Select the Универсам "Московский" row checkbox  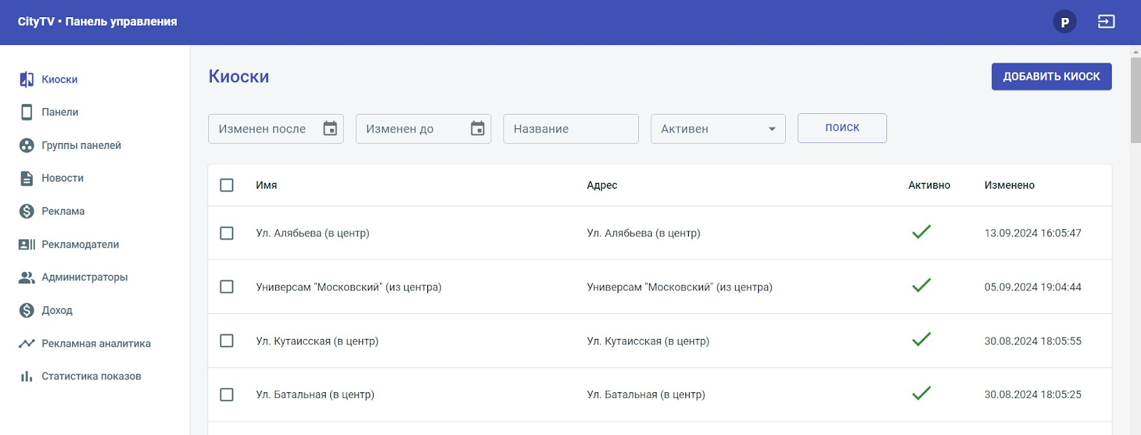point(227,287)
